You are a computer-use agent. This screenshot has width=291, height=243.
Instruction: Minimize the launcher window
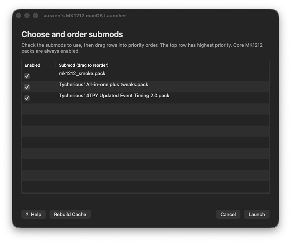coord(27,15)
